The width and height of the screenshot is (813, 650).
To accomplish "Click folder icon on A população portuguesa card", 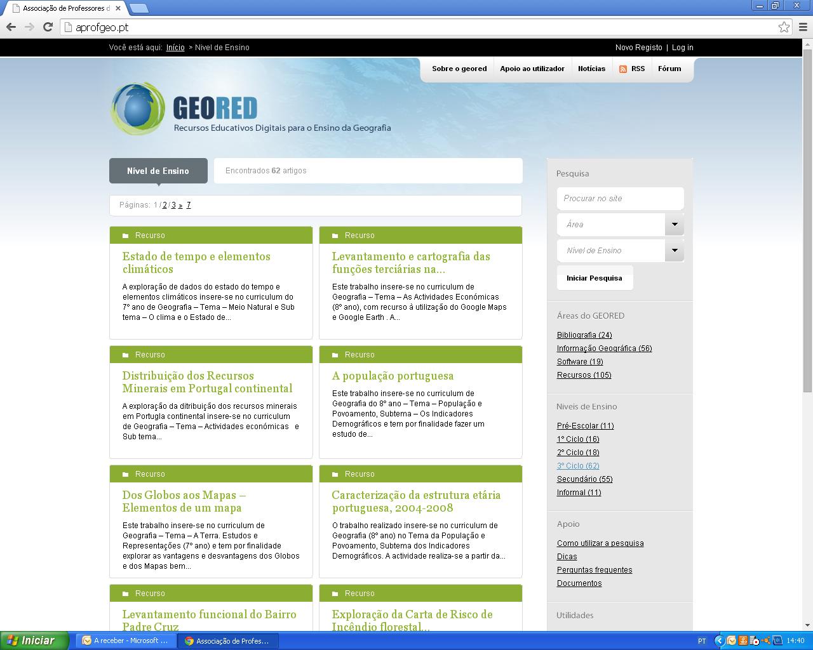I will pos(335,355).
